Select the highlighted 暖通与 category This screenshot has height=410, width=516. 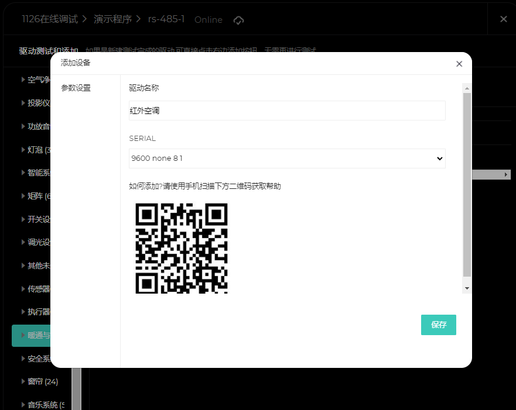click(x=31, y=335)
